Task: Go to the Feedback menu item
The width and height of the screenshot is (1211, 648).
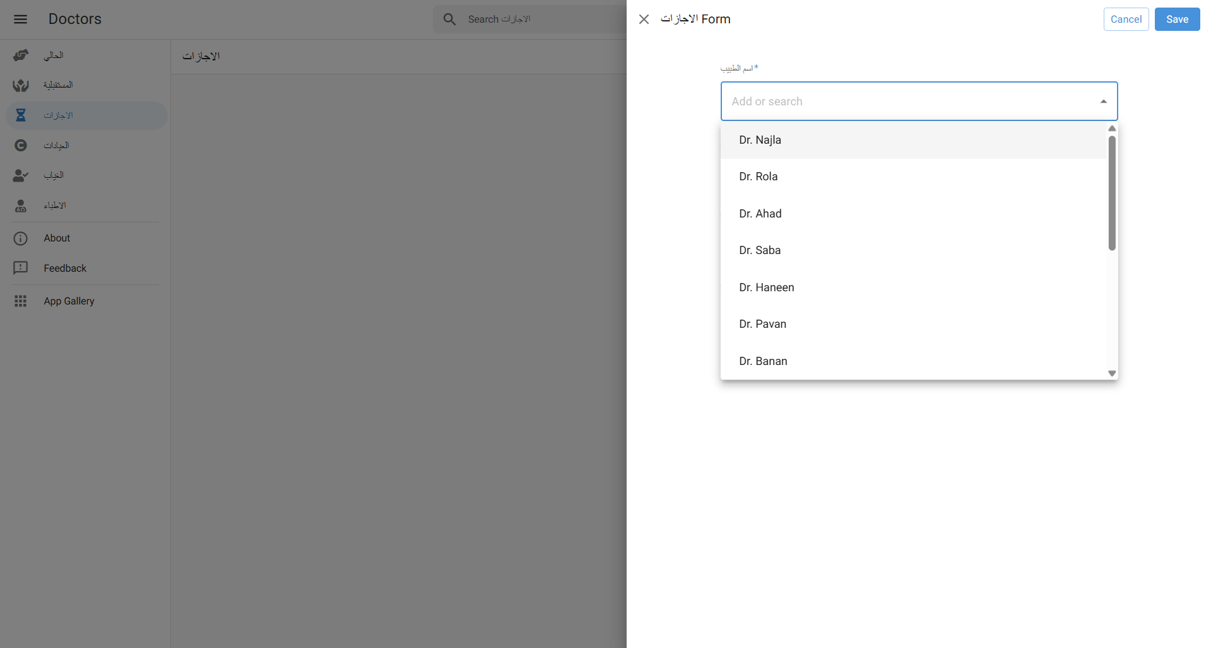Action: pyautogui.click(x=65, y=269)
